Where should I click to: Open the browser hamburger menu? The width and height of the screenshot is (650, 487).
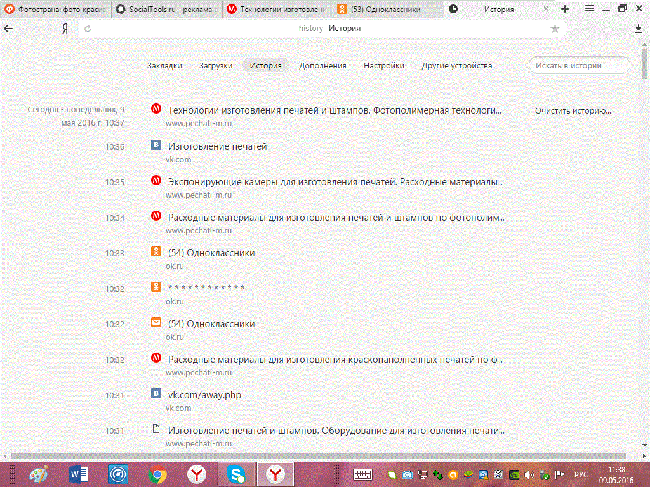click(590, 9)
